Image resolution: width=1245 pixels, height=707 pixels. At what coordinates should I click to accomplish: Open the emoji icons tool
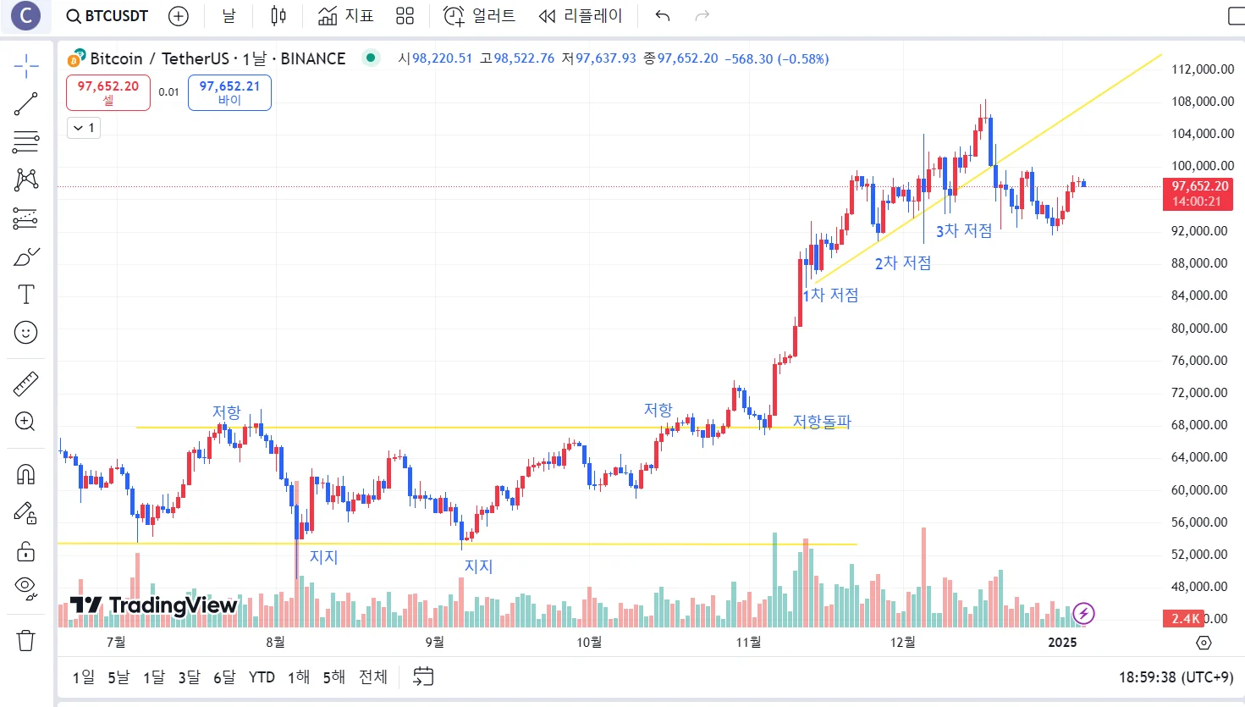tap(26, 333)
